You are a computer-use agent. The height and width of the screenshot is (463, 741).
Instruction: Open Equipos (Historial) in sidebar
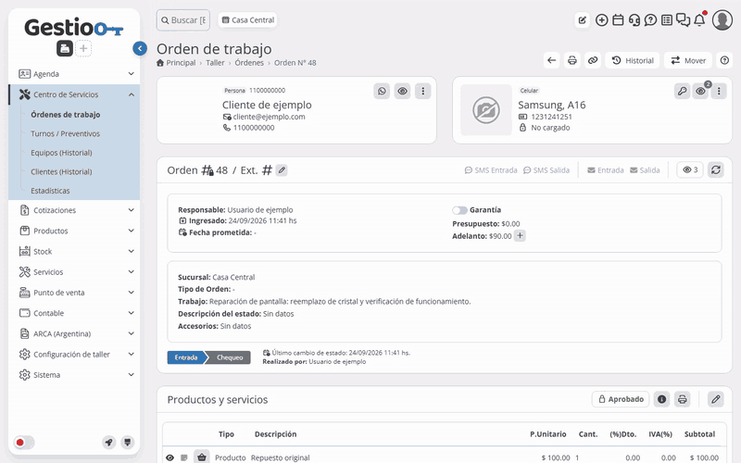click(61, 153)
